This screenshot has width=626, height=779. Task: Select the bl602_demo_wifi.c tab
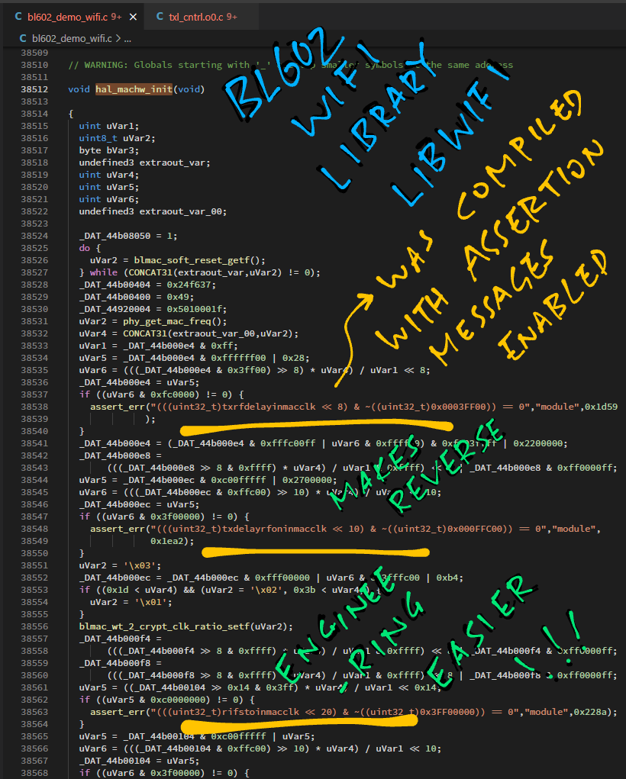pyautogui.click(x=69, y=16)
